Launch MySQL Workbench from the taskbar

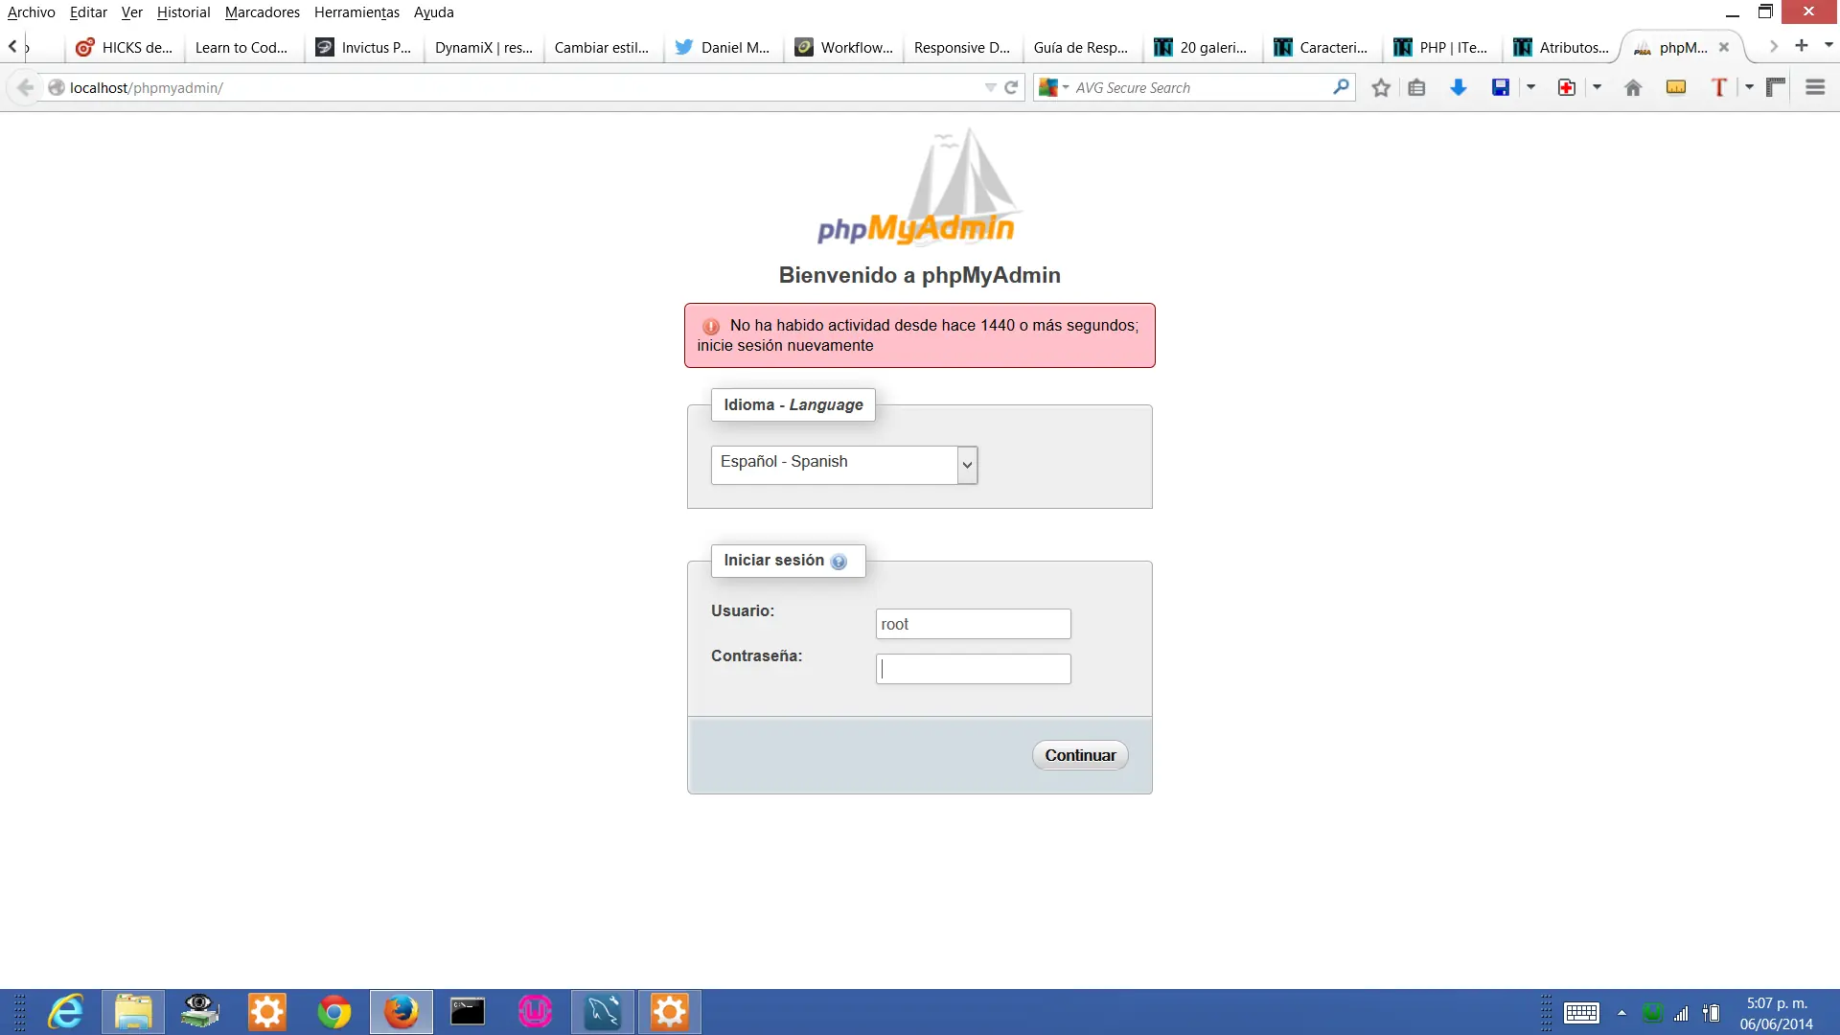pos(602,1012)
